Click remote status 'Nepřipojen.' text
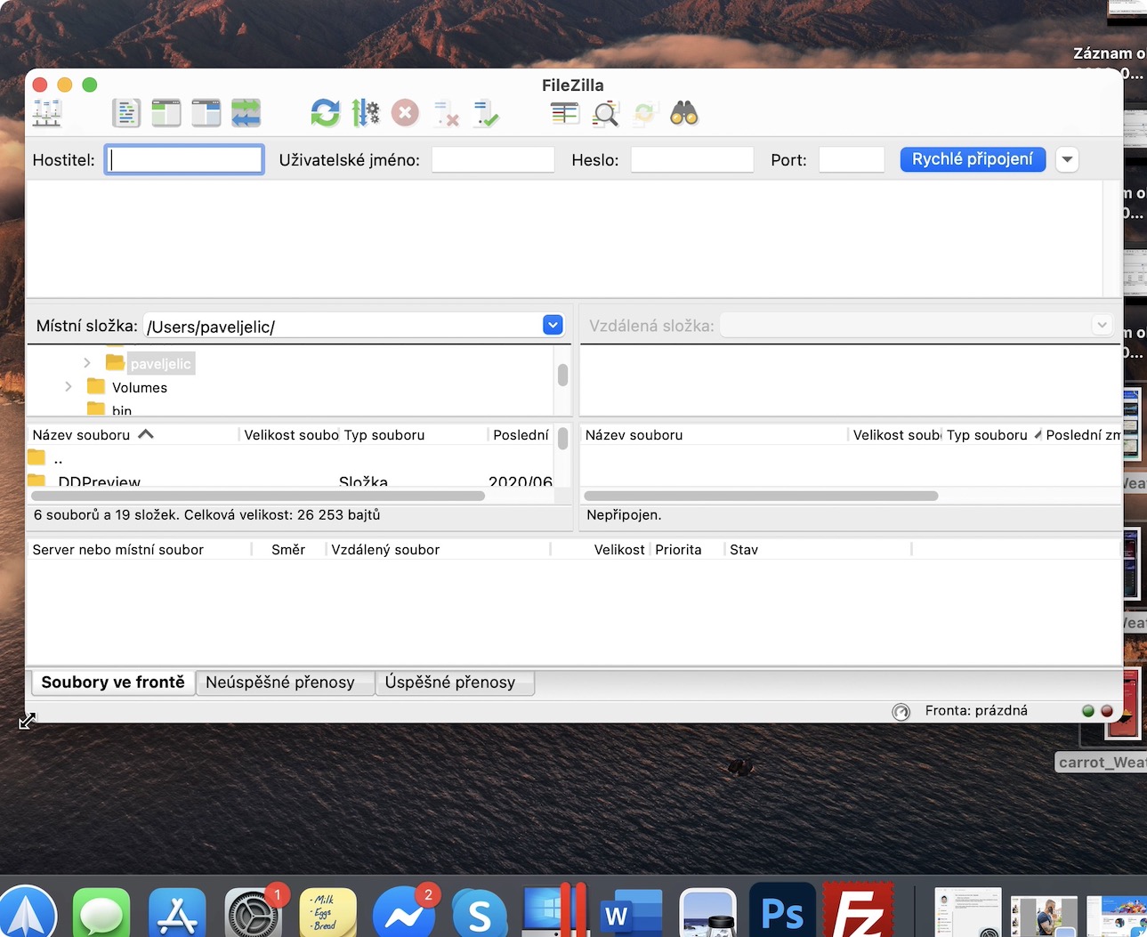 (624, 515)
